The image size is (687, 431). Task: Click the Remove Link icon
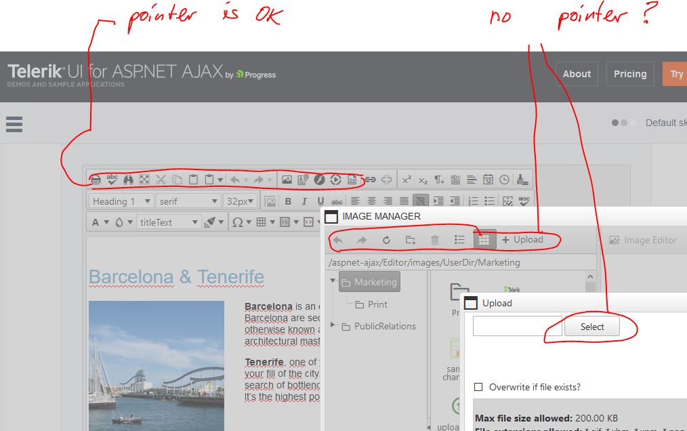click(x=386, y=180)
